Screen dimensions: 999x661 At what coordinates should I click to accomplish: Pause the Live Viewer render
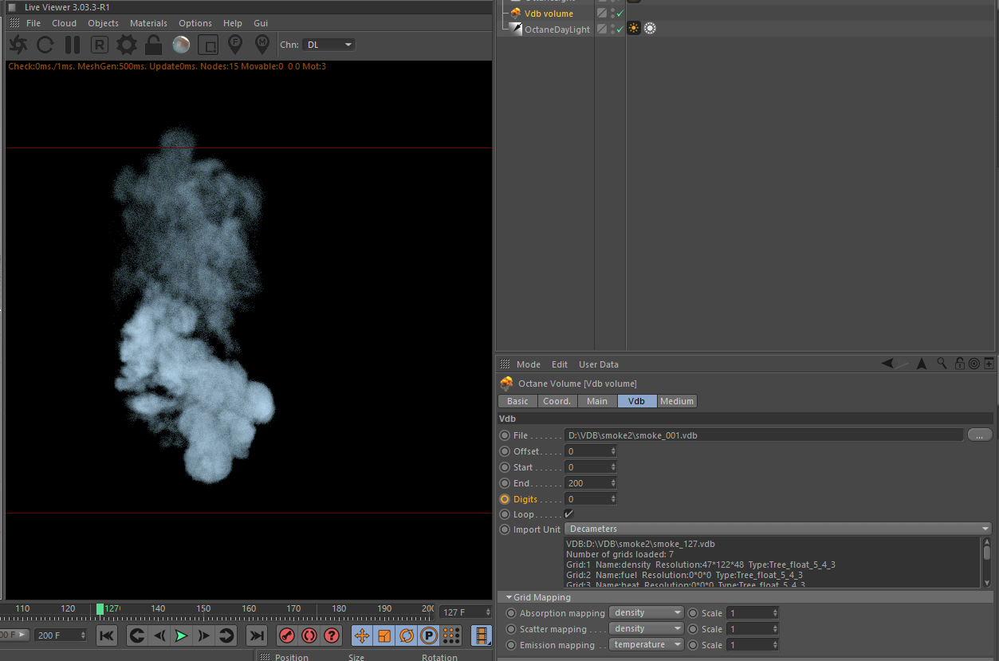tap(73, 45)
